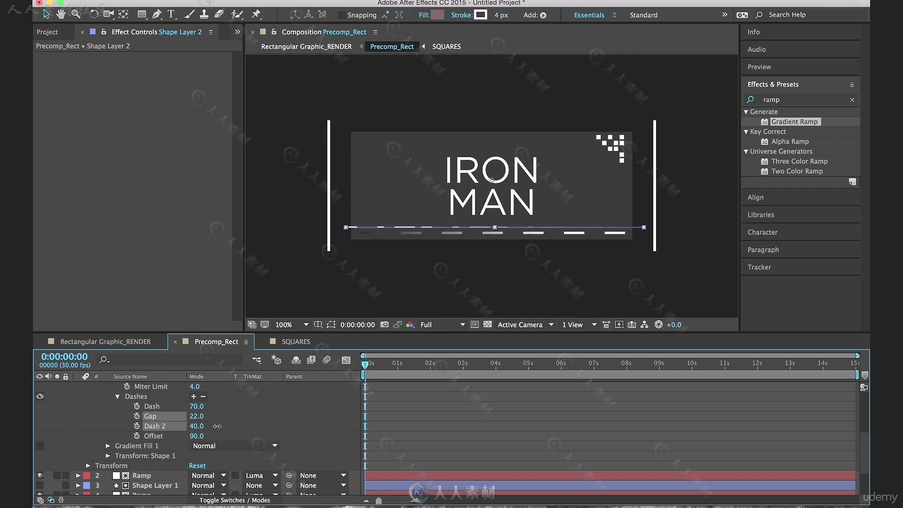Open the Project panel tab

47,32
